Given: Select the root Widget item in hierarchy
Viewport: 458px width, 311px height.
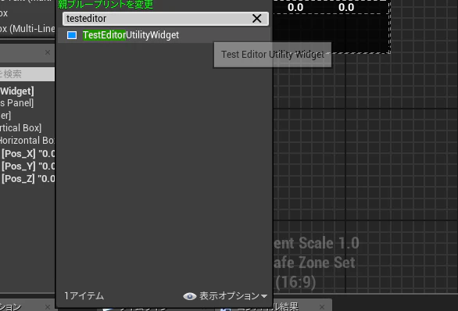Looking at the screenshot, I should tap(17, 91).
